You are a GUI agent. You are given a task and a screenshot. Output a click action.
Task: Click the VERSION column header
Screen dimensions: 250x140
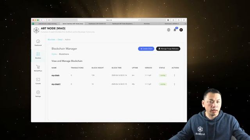[x=148, y=68]
